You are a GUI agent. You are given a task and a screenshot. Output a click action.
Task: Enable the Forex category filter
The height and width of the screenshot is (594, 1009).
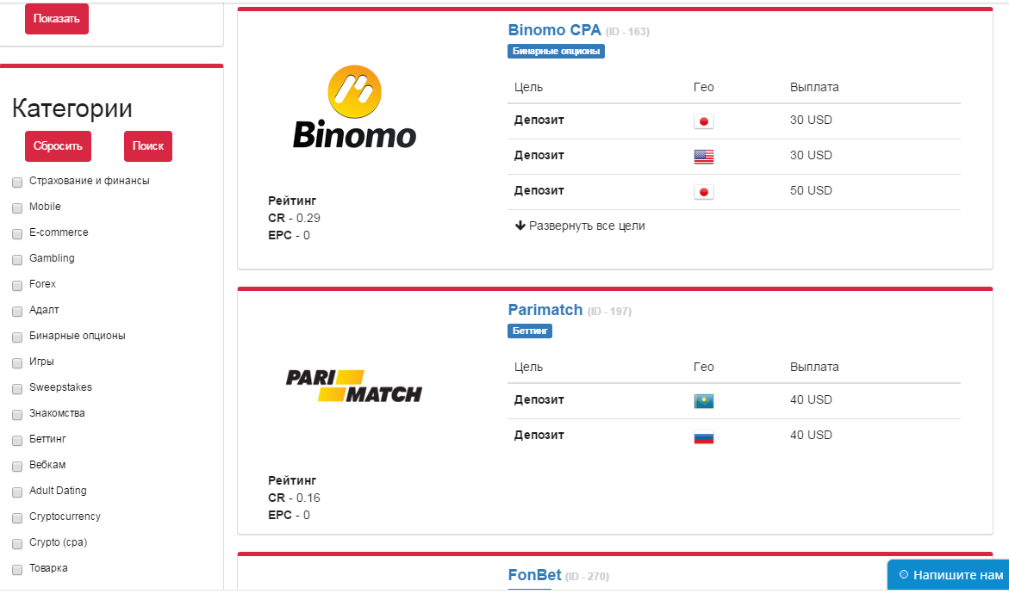coord(17,285)
